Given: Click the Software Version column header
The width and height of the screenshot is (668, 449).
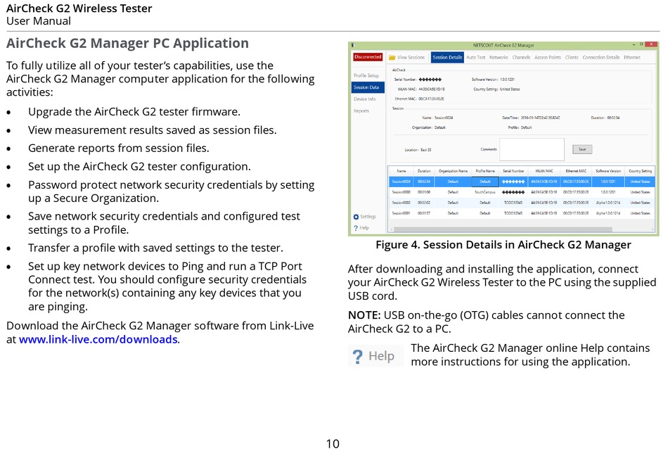Looking at the screenshot, I should 608,171.
